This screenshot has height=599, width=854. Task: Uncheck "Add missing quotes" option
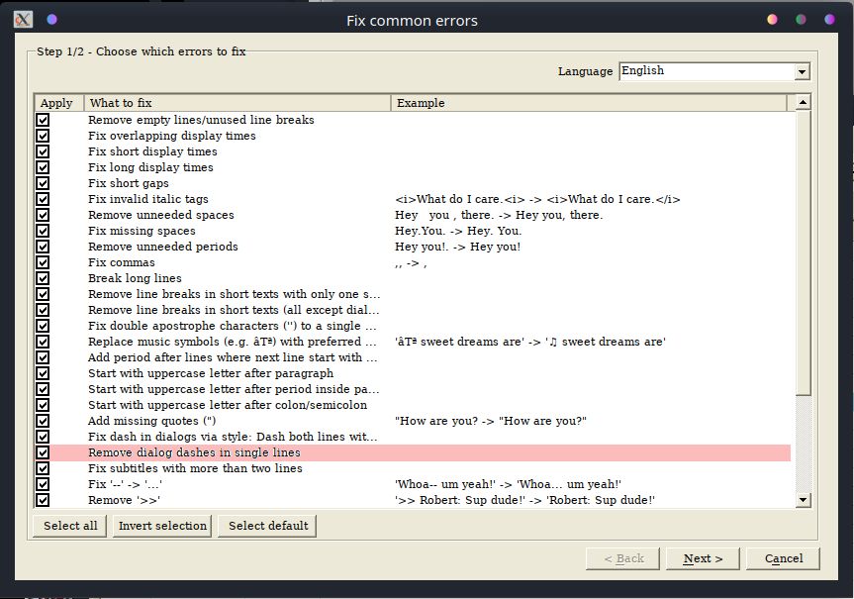coord(42,420)
